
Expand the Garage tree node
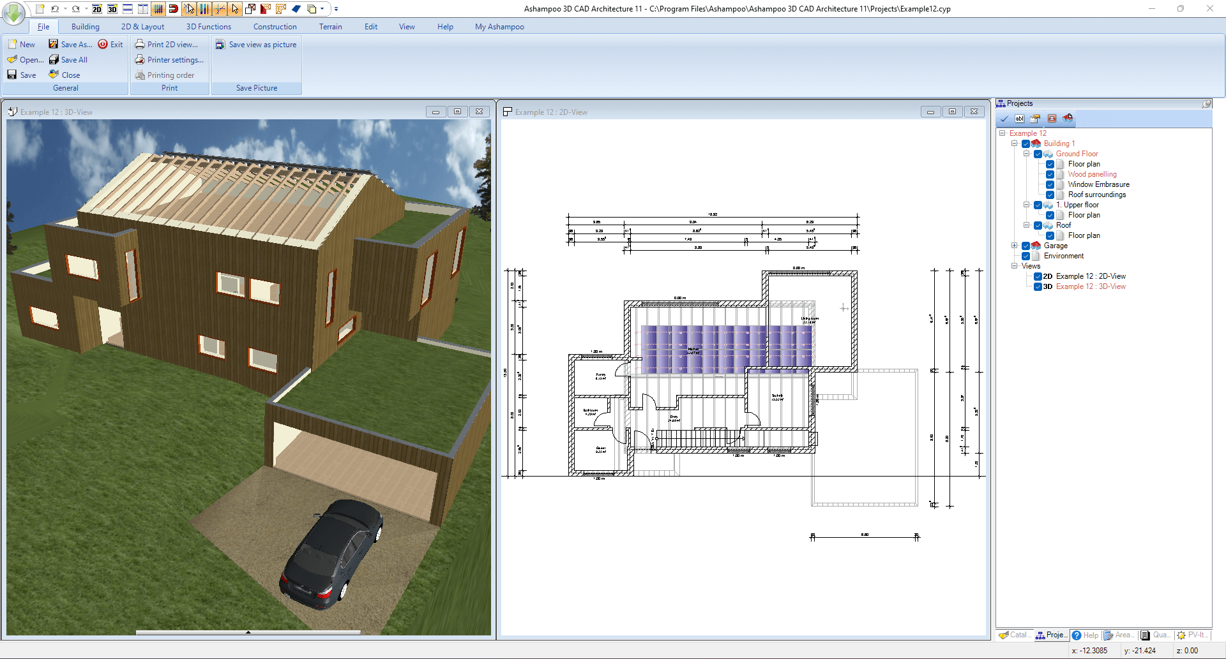[x=1014, y=246]
